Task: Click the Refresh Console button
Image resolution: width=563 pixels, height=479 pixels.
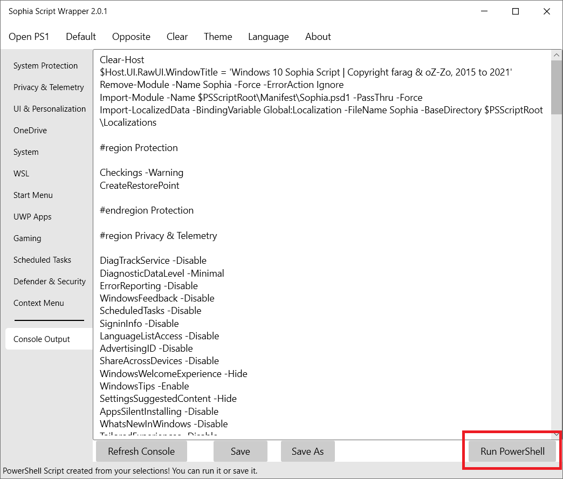Action: point(141,451)
